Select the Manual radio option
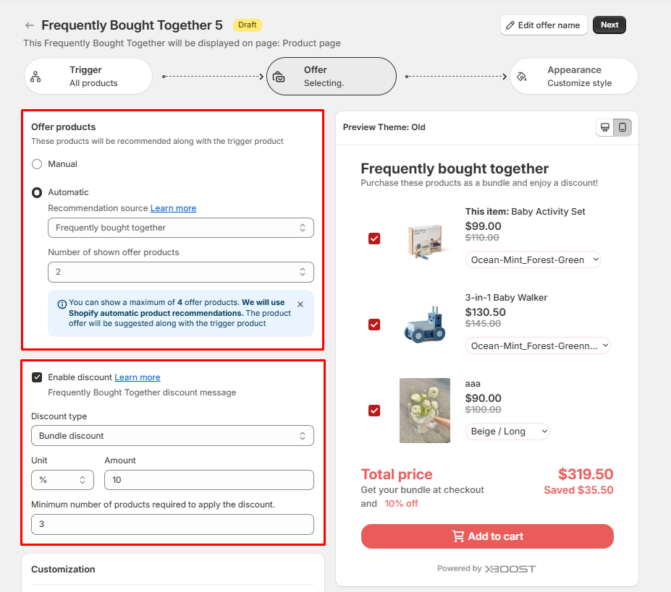671x592 pixels. (x=37, y=164)
